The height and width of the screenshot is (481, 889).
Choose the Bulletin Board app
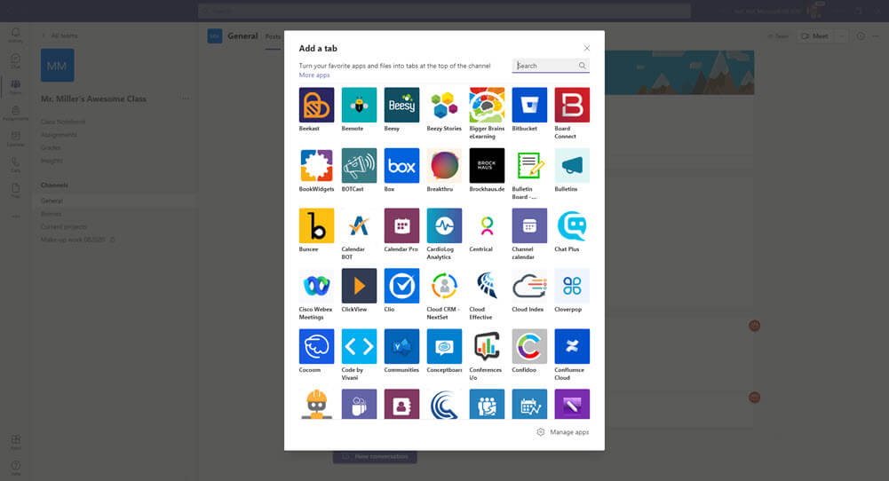[529, 165]
